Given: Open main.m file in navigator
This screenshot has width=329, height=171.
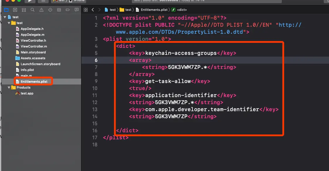Looking at the screenshot, I should (x=26, y=76).
